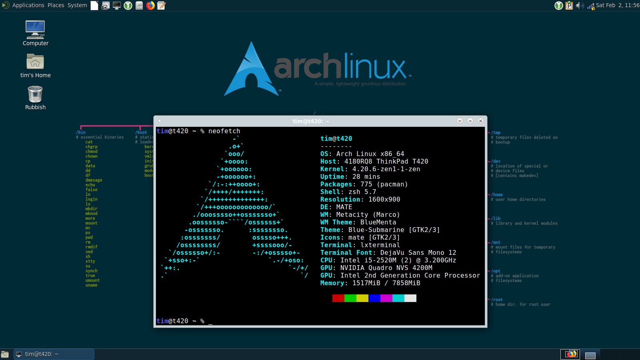Click the 'Shell: zsh 5.7' line
Image resolution: width=640 pixels, height=360 pixels.
coord(348,192)
